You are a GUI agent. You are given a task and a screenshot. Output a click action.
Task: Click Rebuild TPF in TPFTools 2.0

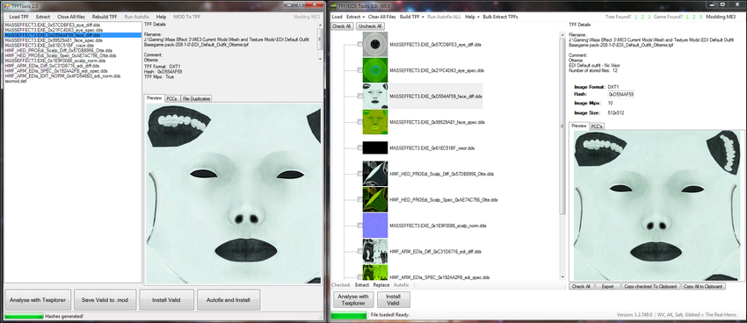(105, 17)
